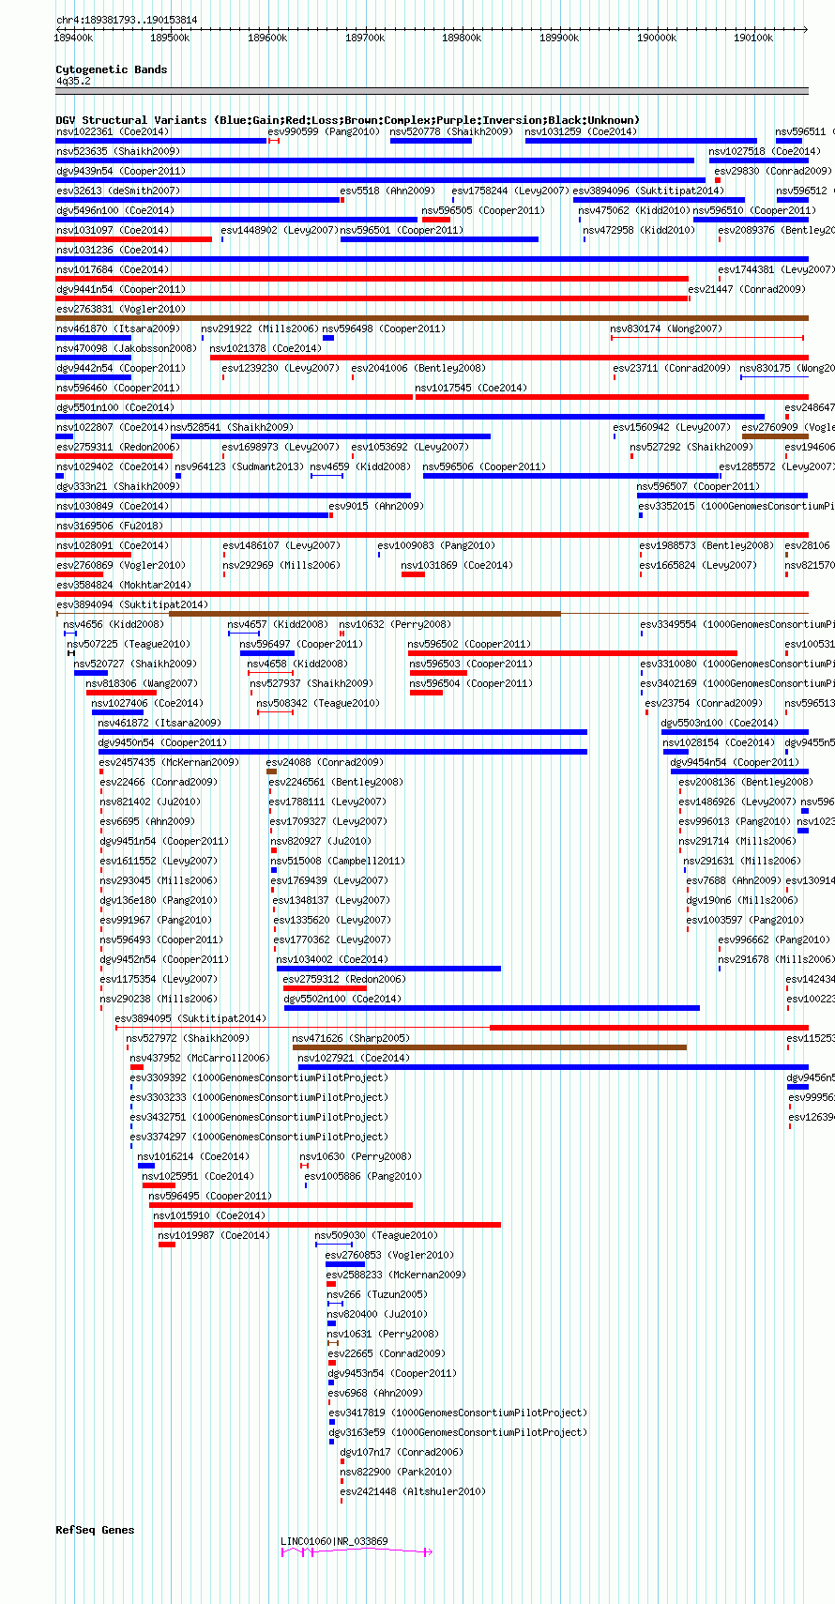Select nsv461872 (Itsara2009) variant
The image size is (835, 1604).
click(x=159, y=723)
